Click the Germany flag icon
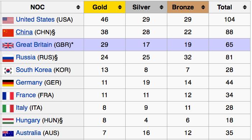252x140 pixels. 8,83
